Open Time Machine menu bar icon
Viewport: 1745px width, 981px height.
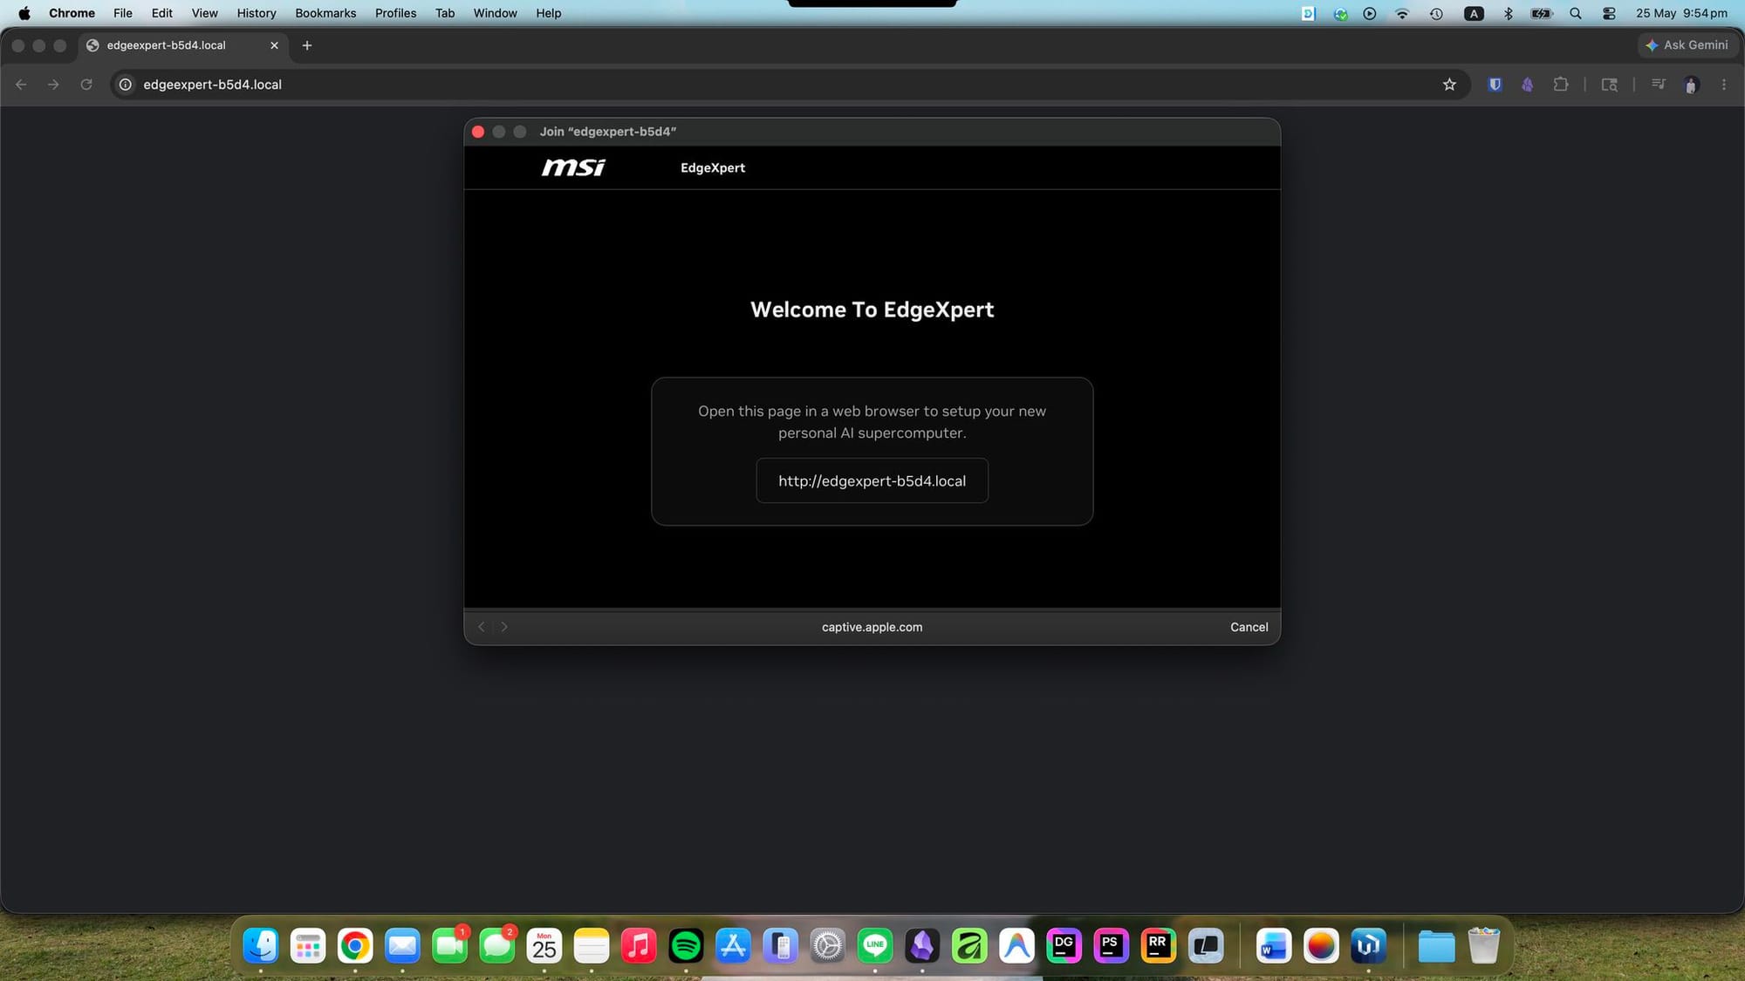1436,13
